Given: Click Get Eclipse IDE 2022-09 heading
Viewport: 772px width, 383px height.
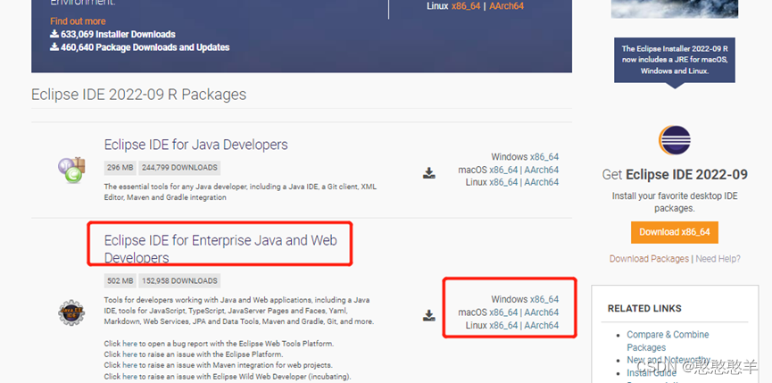Looking at the screenshot, I should tap(675, 175).
